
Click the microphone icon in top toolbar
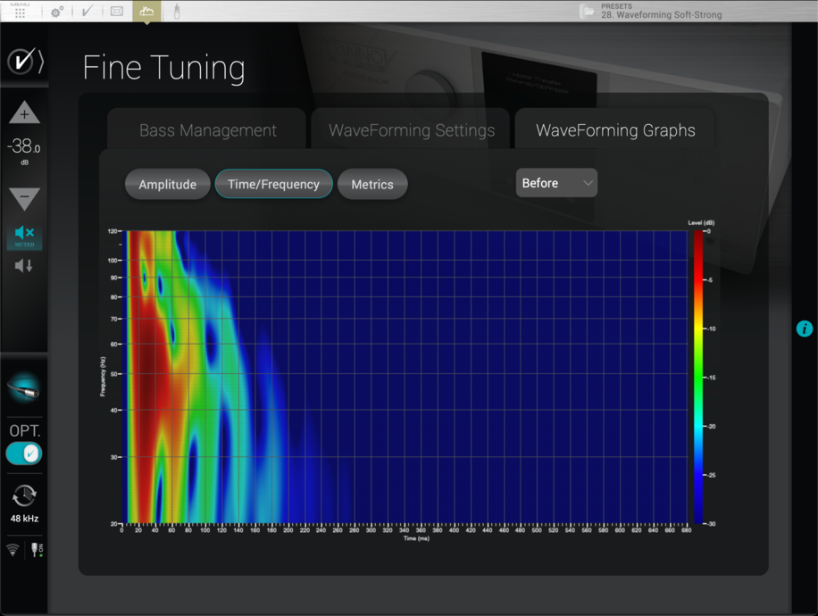pos(177,12)
